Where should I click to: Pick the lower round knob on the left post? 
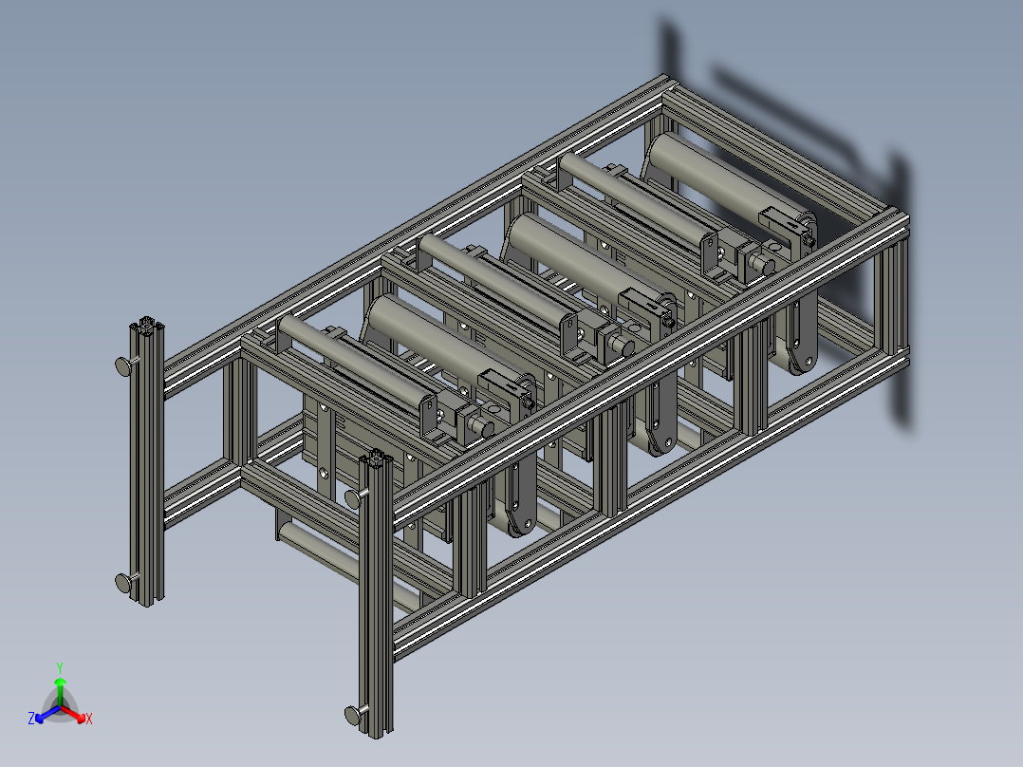(124, 582)
